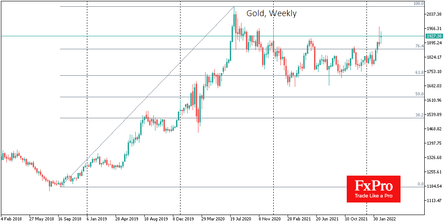Click the 61.8 Fibonacci retracement label
The width and height of the screenshot is (448, 224).
click(419, 72)
